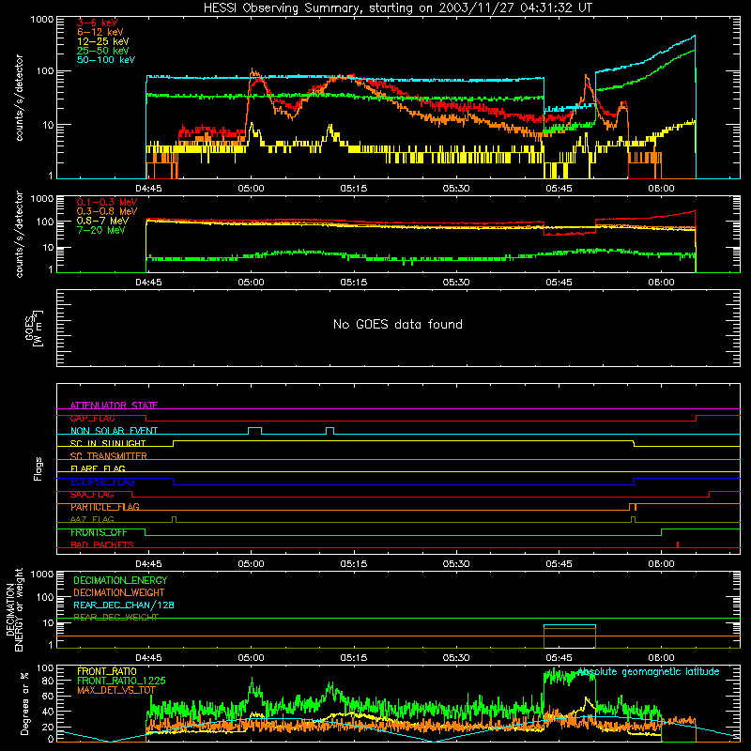Select the FRONTS_OFF flag label
This screenshot has width=751, height=751.
click(x=99, y=532)
